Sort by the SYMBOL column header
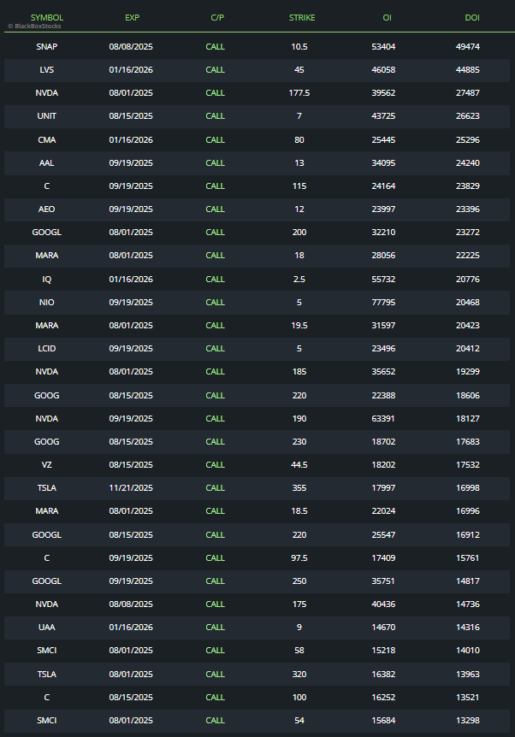The image size is (515, 737). 46,17
